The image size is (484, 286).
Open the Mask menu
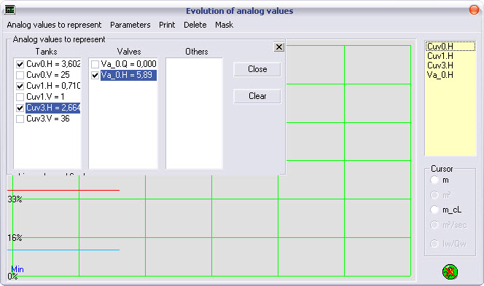224,25
